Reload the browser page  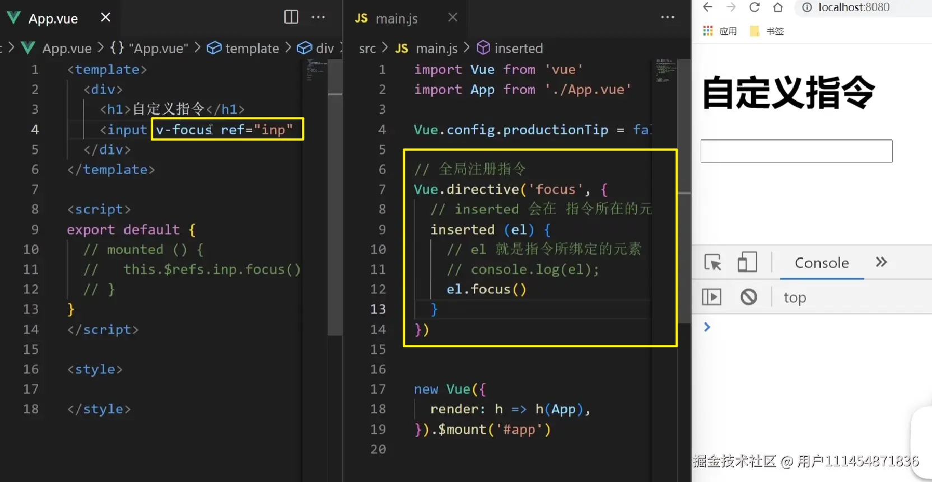pos(754,7)
